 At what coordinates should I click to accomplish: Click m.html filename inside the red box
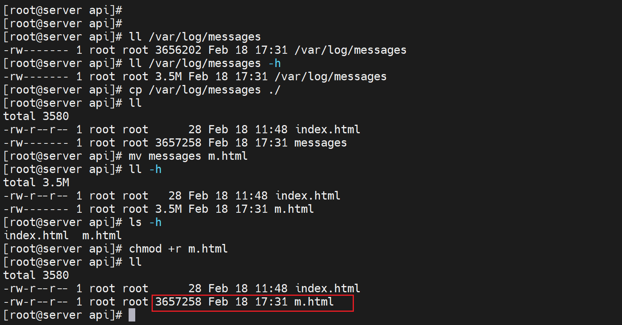(x=314, y=302)
